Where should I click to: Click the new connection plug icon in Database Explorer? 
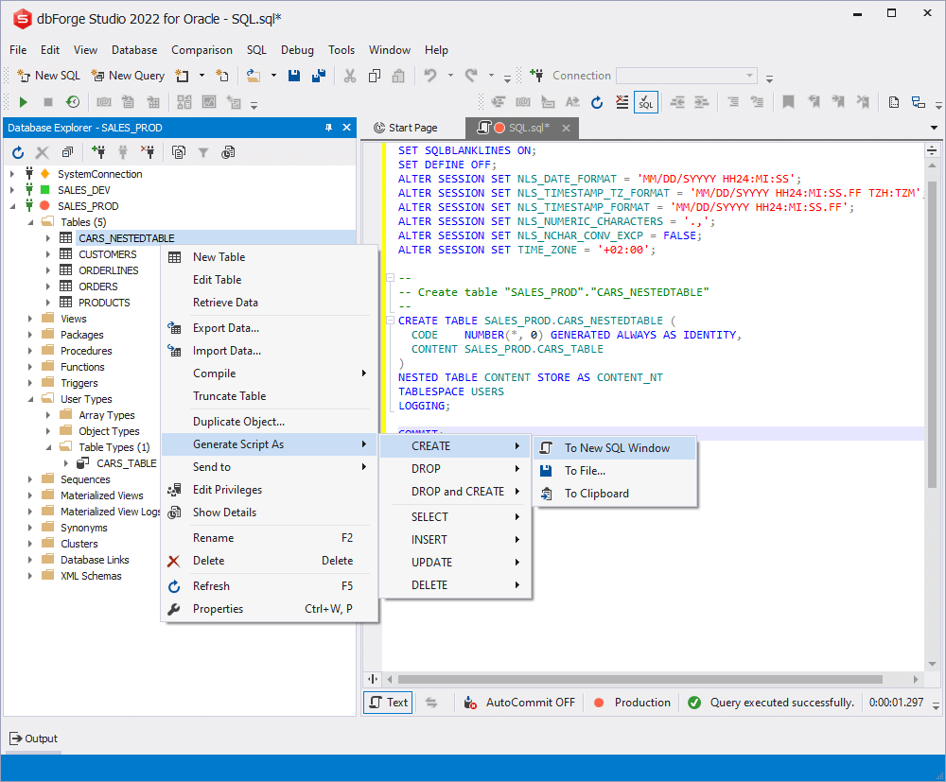pyautogui.click(x=98, y=152)
